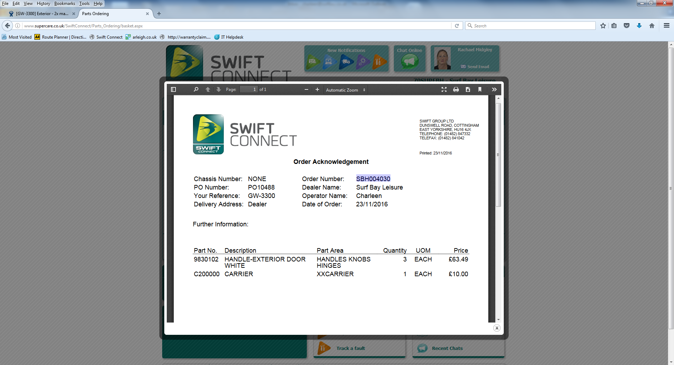Screen dimensions: 674x365
Task: Open the Bookmarks menu
Action: 65,4
